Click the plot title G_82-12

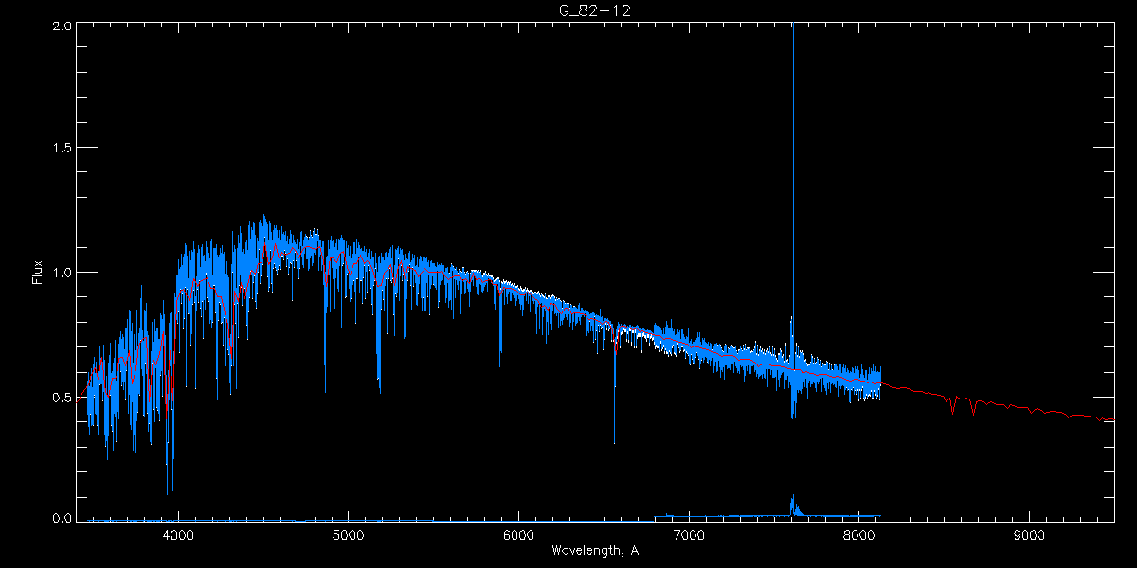(594, 10)
